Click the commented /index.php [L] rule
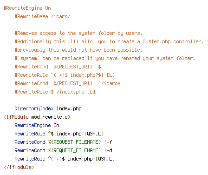 [x=55, y=92]
